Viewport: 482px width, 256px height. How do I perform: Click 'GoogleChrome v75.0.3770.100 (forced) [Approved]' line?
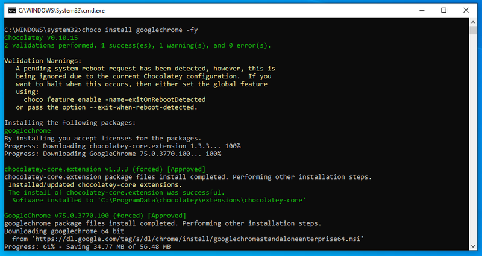click(x=95, y=216)
